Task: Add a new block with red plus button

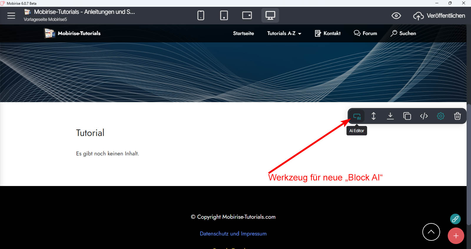Action: click(x=456, y=236)
